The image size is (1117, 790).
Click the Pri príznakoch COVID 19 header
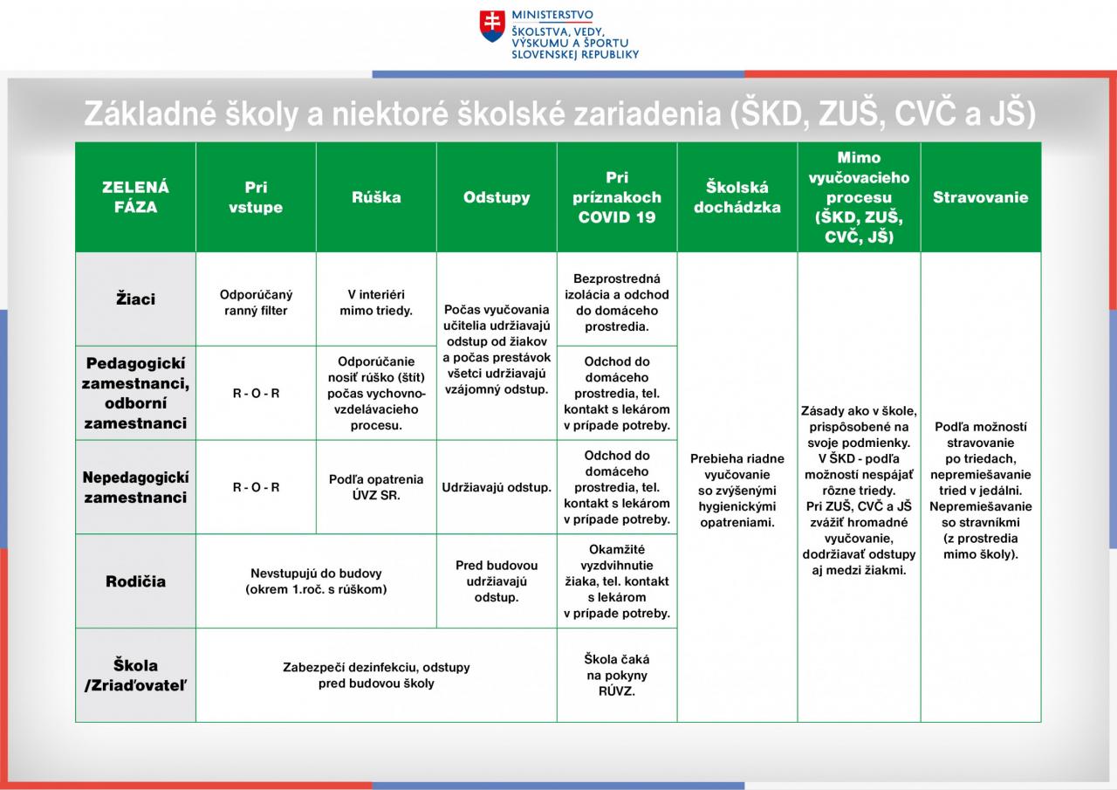617,197
